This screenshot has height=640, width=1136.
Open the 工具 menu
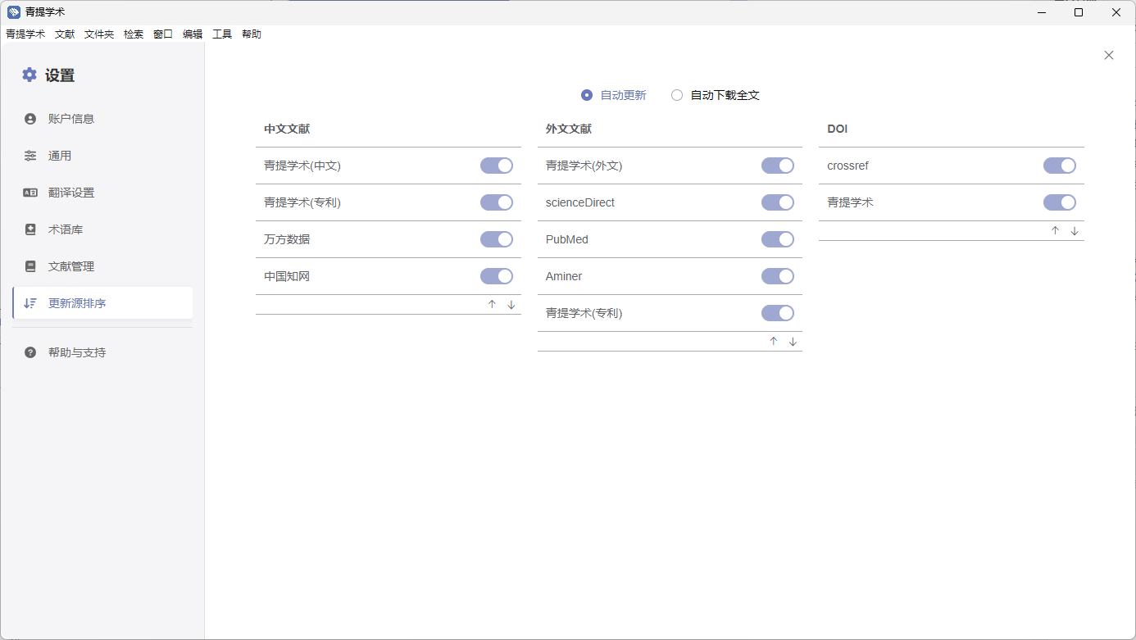click(x=222, y=34)
